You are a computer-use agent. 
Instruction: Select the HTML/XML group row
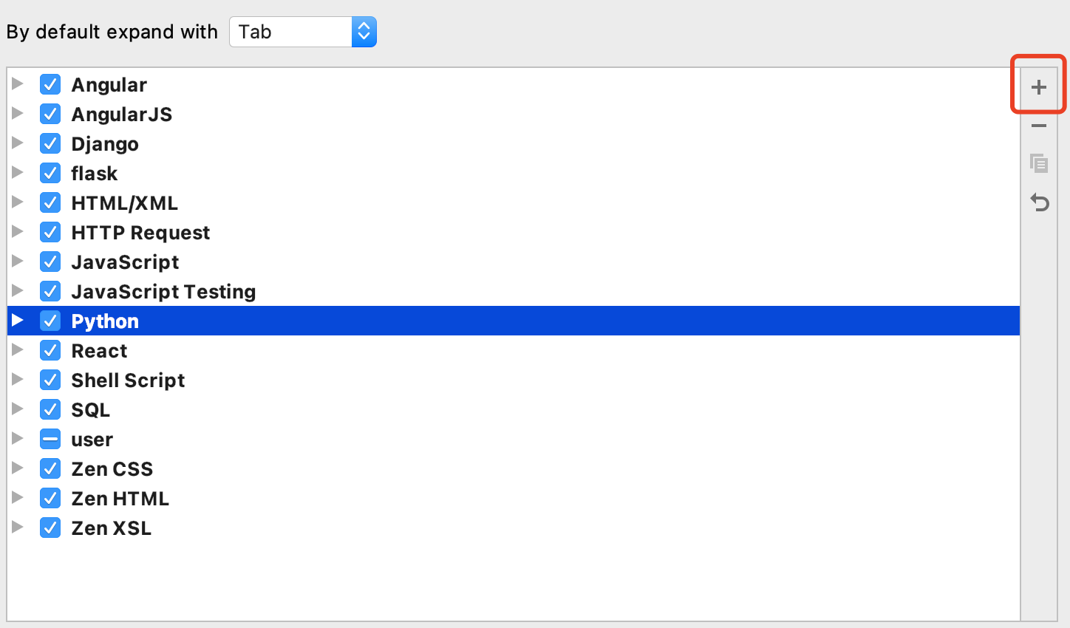click(x=514, y=202)
